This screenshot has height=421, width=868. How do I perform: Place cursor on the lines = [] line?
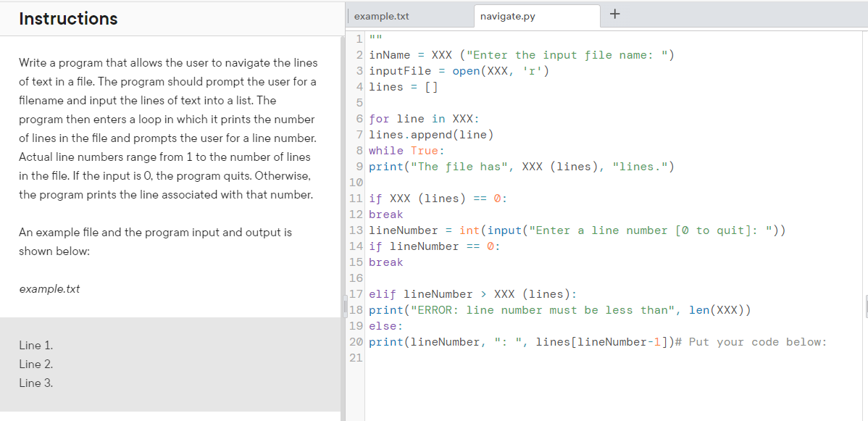[404, 87]
